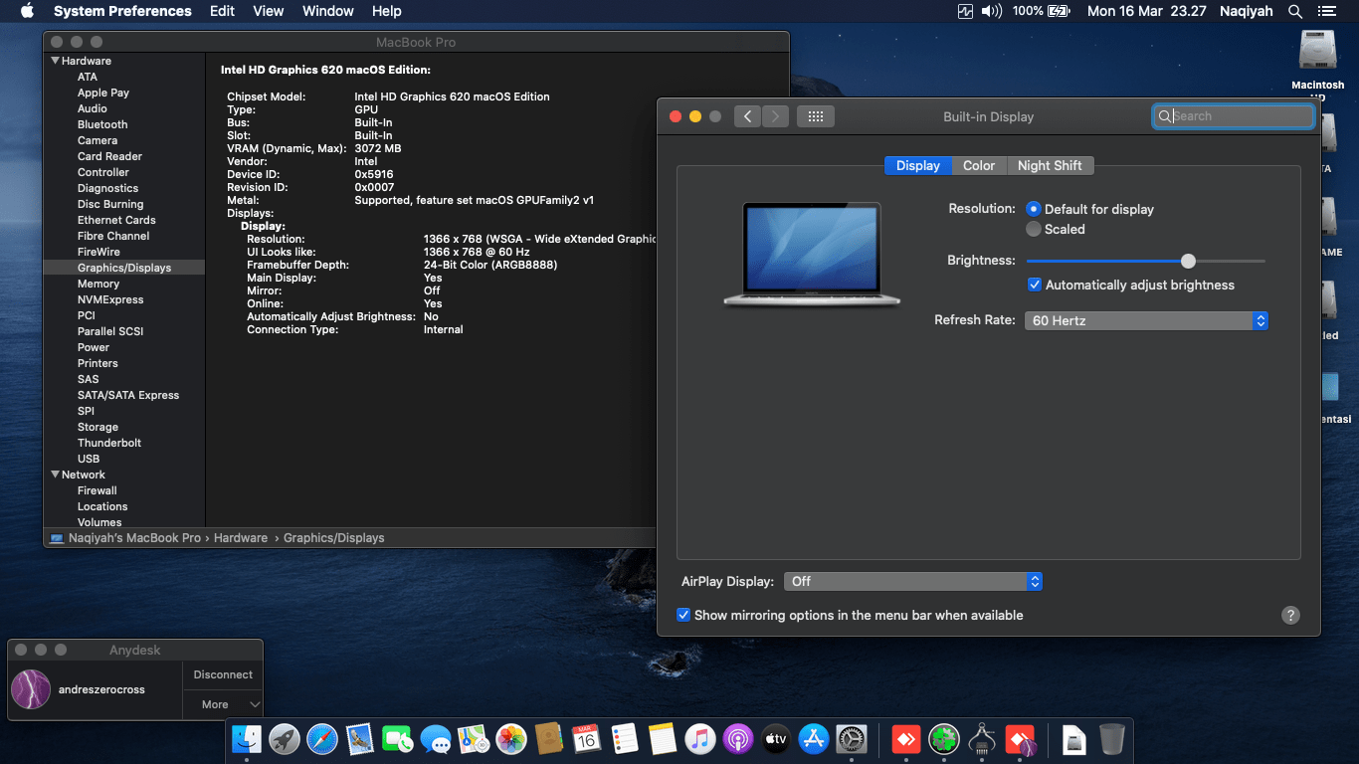
Task: Open the Trash in the Dock
Action: [1112, 739]
